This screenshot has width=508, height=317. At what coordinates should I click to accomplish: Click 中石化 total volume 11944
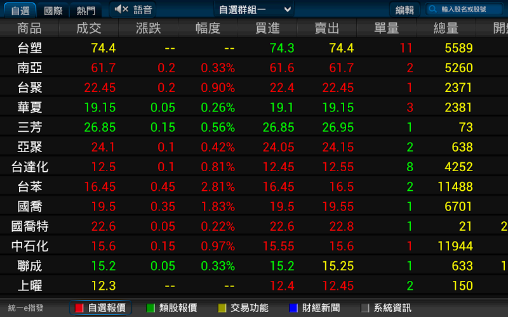pyautogui.click(x=455, y=246)
